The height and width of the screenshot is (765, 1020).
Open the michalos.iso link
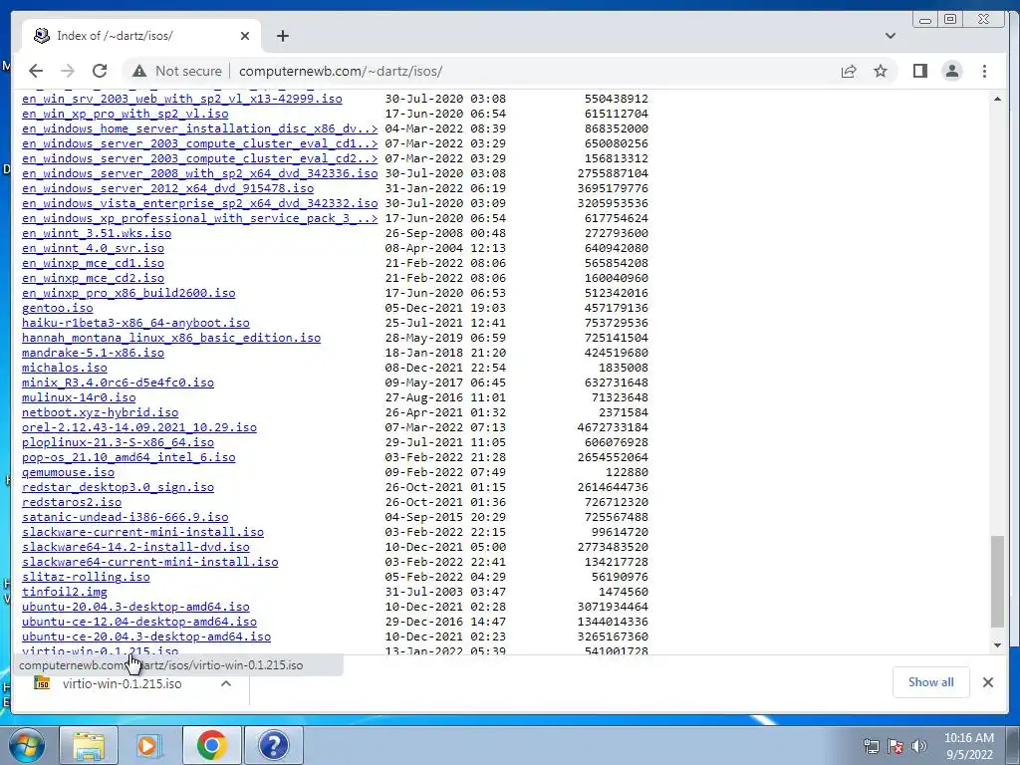pyautogui.click(x=65, y=368)
